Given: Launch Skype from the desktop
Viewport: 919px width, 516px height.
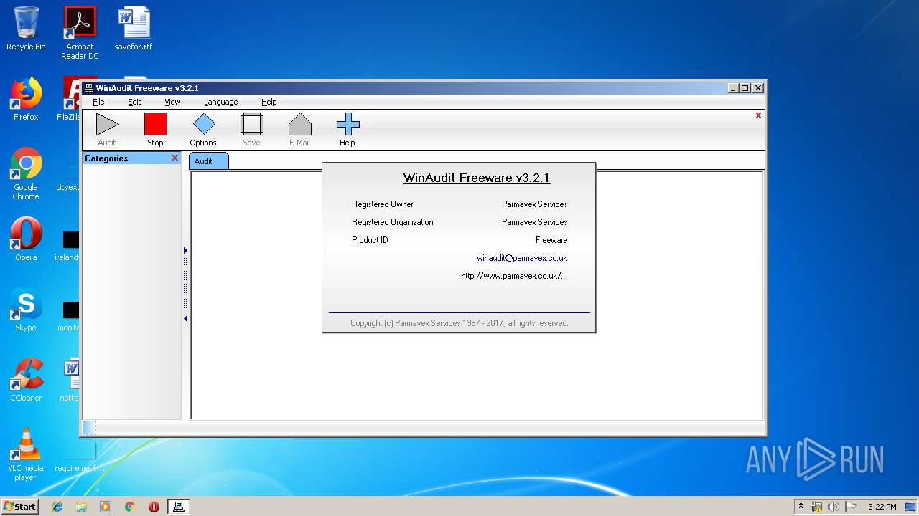Looking at the screenshot, I should coord(26,310).
